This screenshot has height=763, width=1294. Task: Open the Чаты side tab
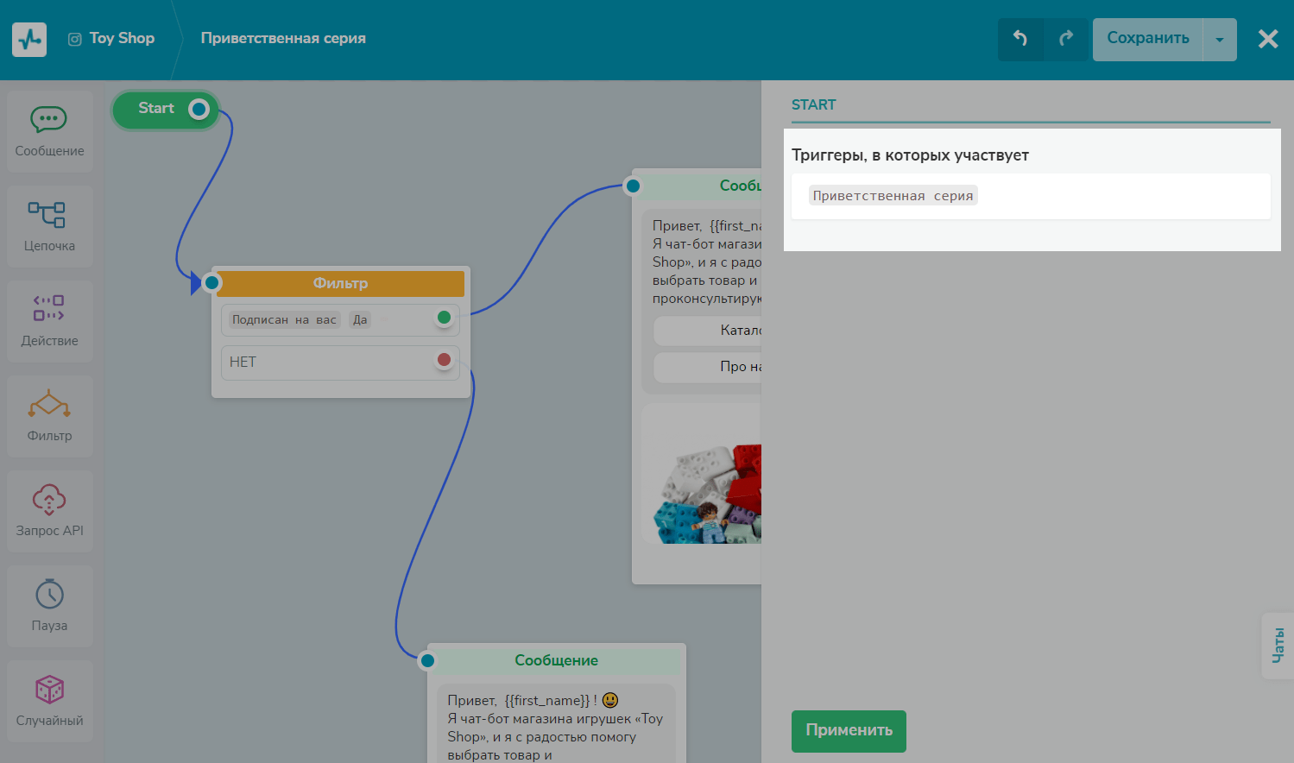point(1278,646)
